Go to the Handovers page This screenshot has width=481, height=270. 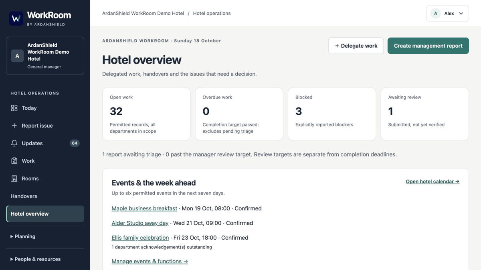(45, 196)
